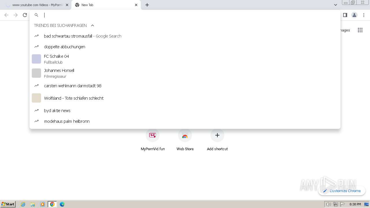Toggle the Chrome side panel icon
This screenshot has width=370, height=208.
point(345,15)
